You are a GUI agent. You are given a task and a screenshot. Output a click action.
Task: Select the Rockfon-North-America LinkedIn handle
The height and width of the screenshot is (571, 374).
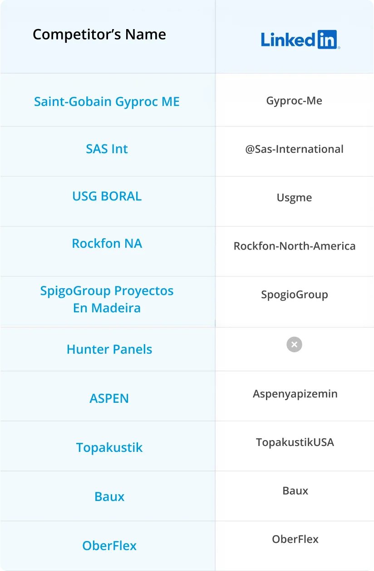[294, 246]
